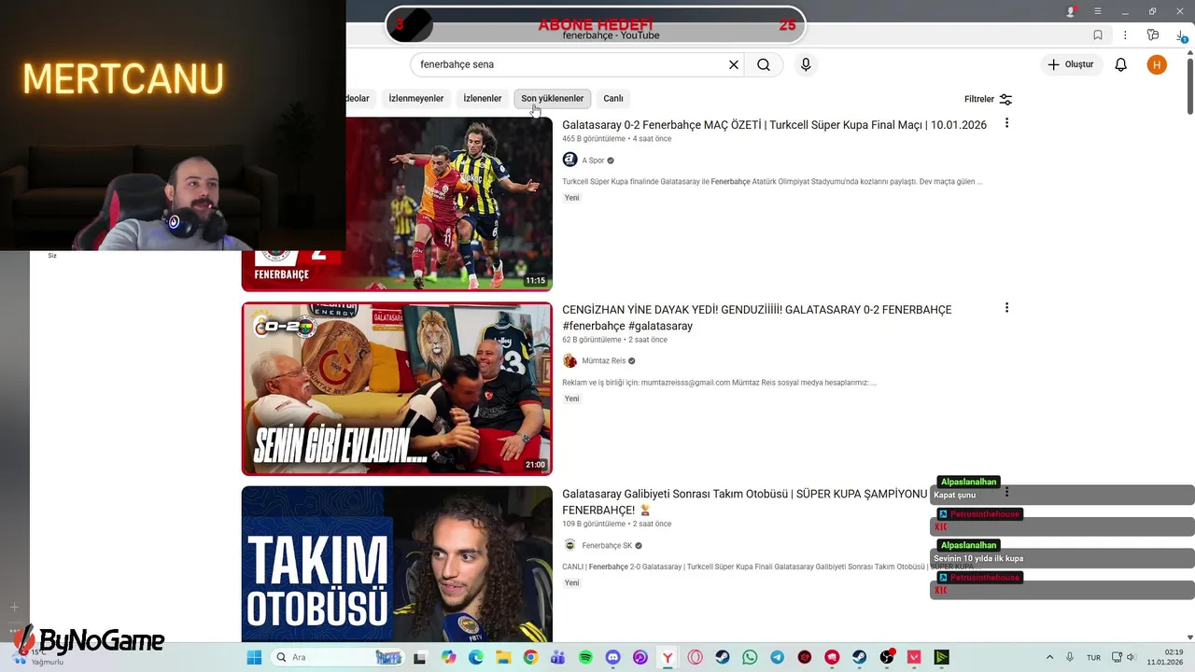Switch to Yandex Browser in the taskbar
Image resolution: width=1195 pixels, height=672 pixels.
[668, 657]
